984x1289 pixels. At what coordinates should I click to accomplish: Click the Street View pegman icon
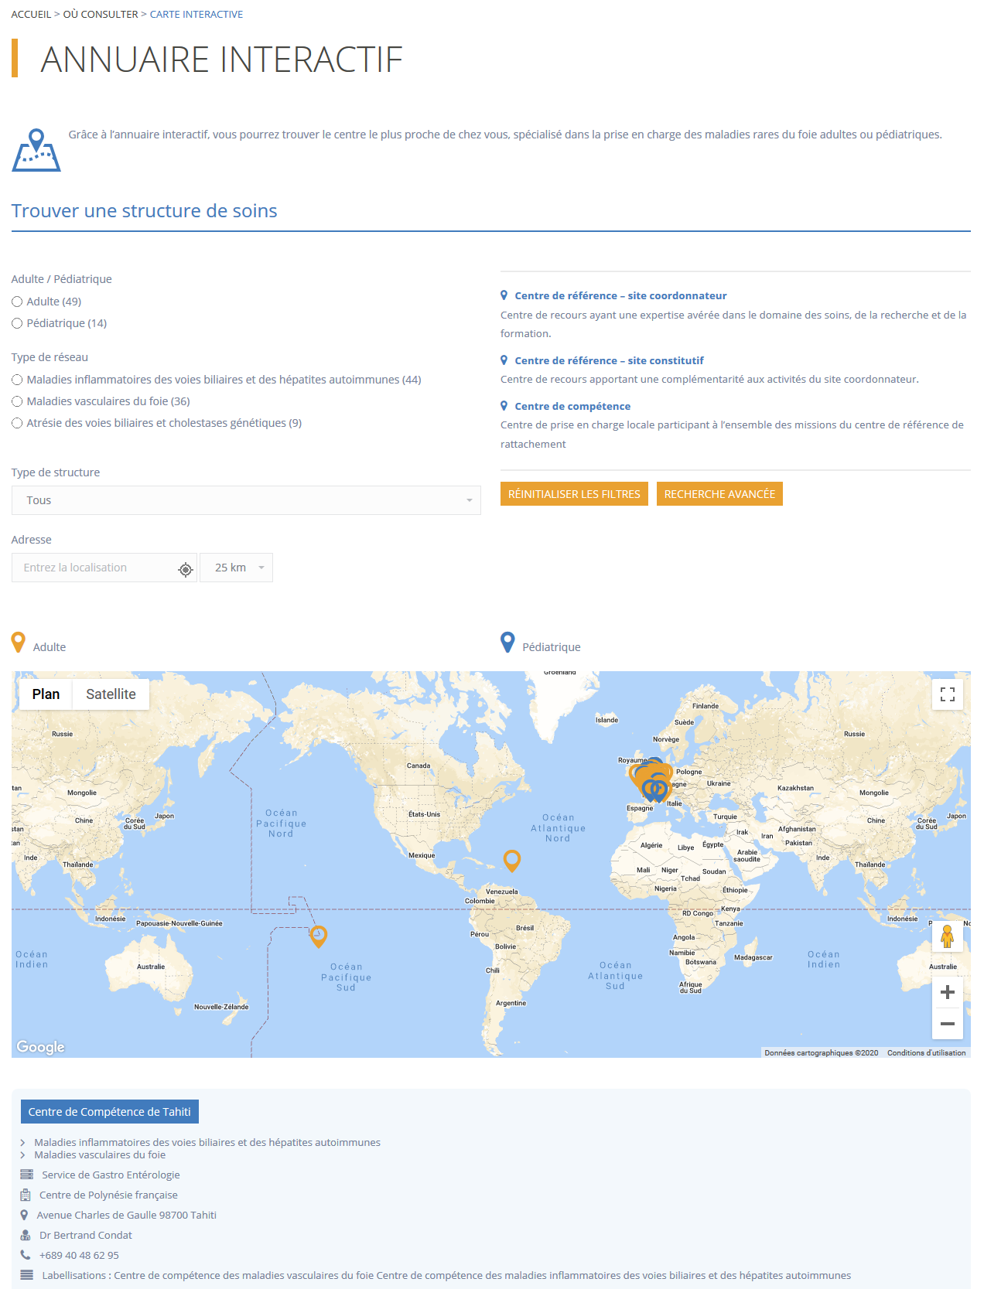[947, 937]
